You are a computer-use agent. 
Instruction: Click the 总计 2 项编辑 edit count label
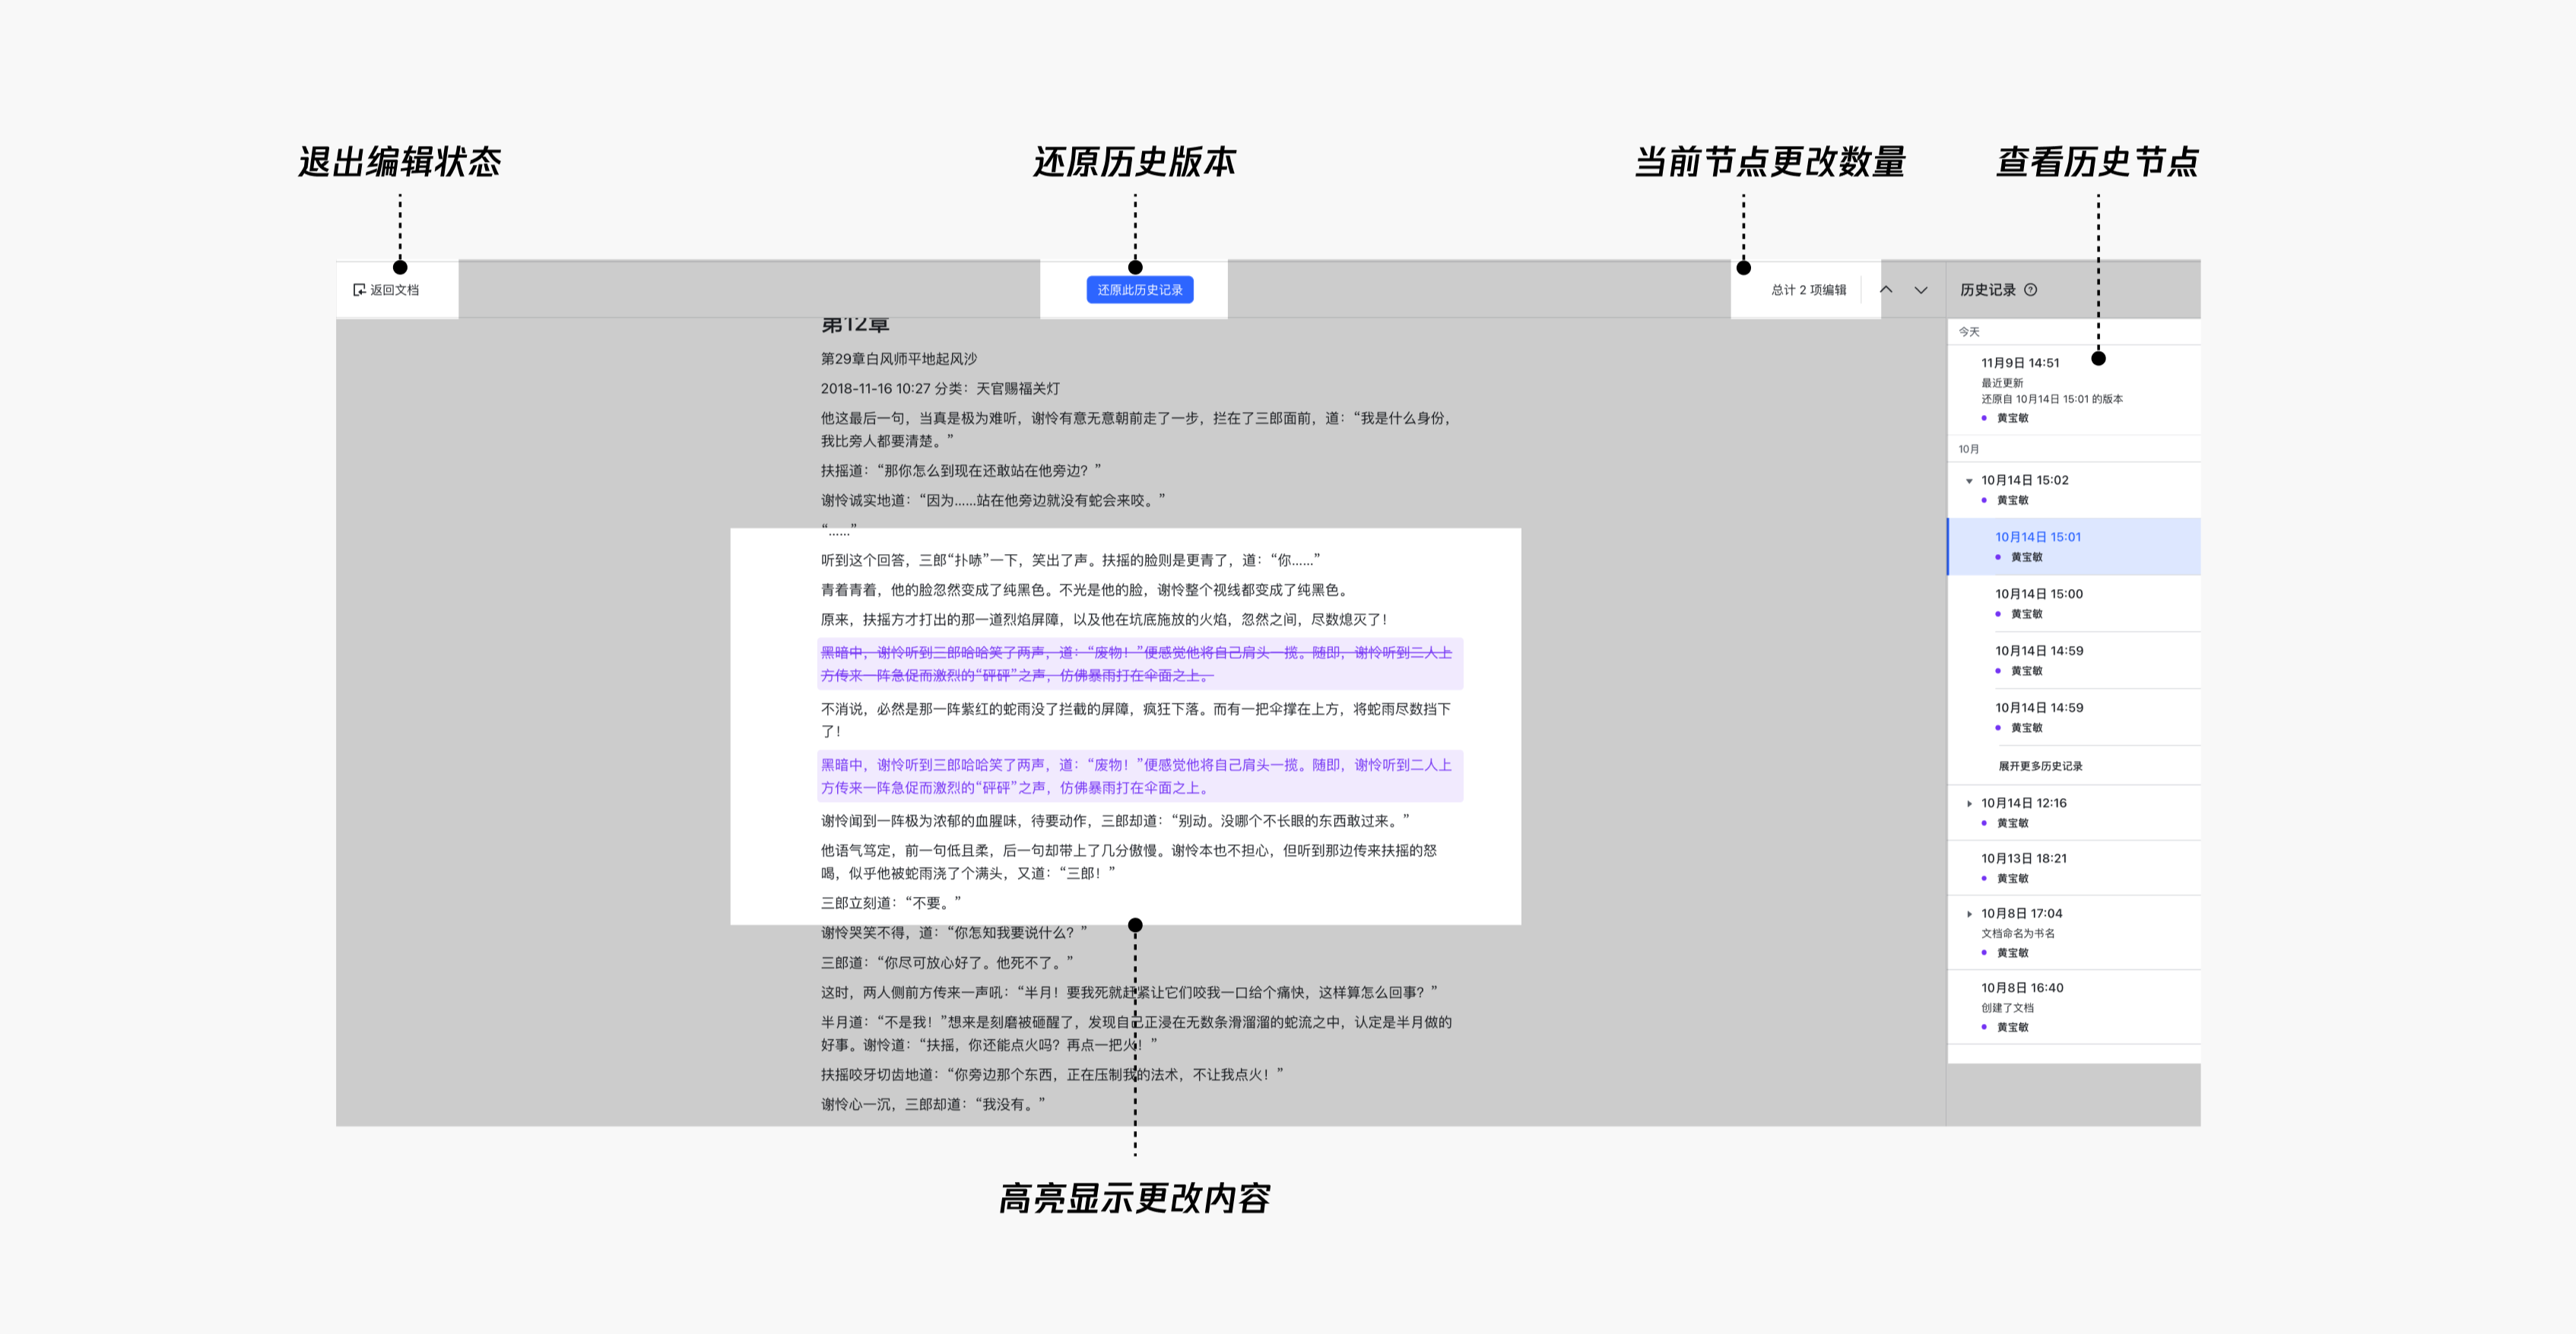point(1808,290)
